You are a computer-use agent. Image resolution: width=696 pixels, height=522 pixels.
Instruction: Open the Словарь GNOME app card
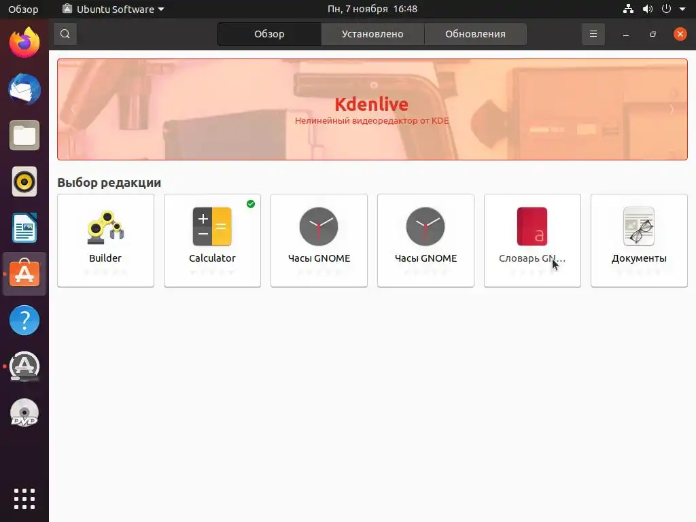[532, 241]
